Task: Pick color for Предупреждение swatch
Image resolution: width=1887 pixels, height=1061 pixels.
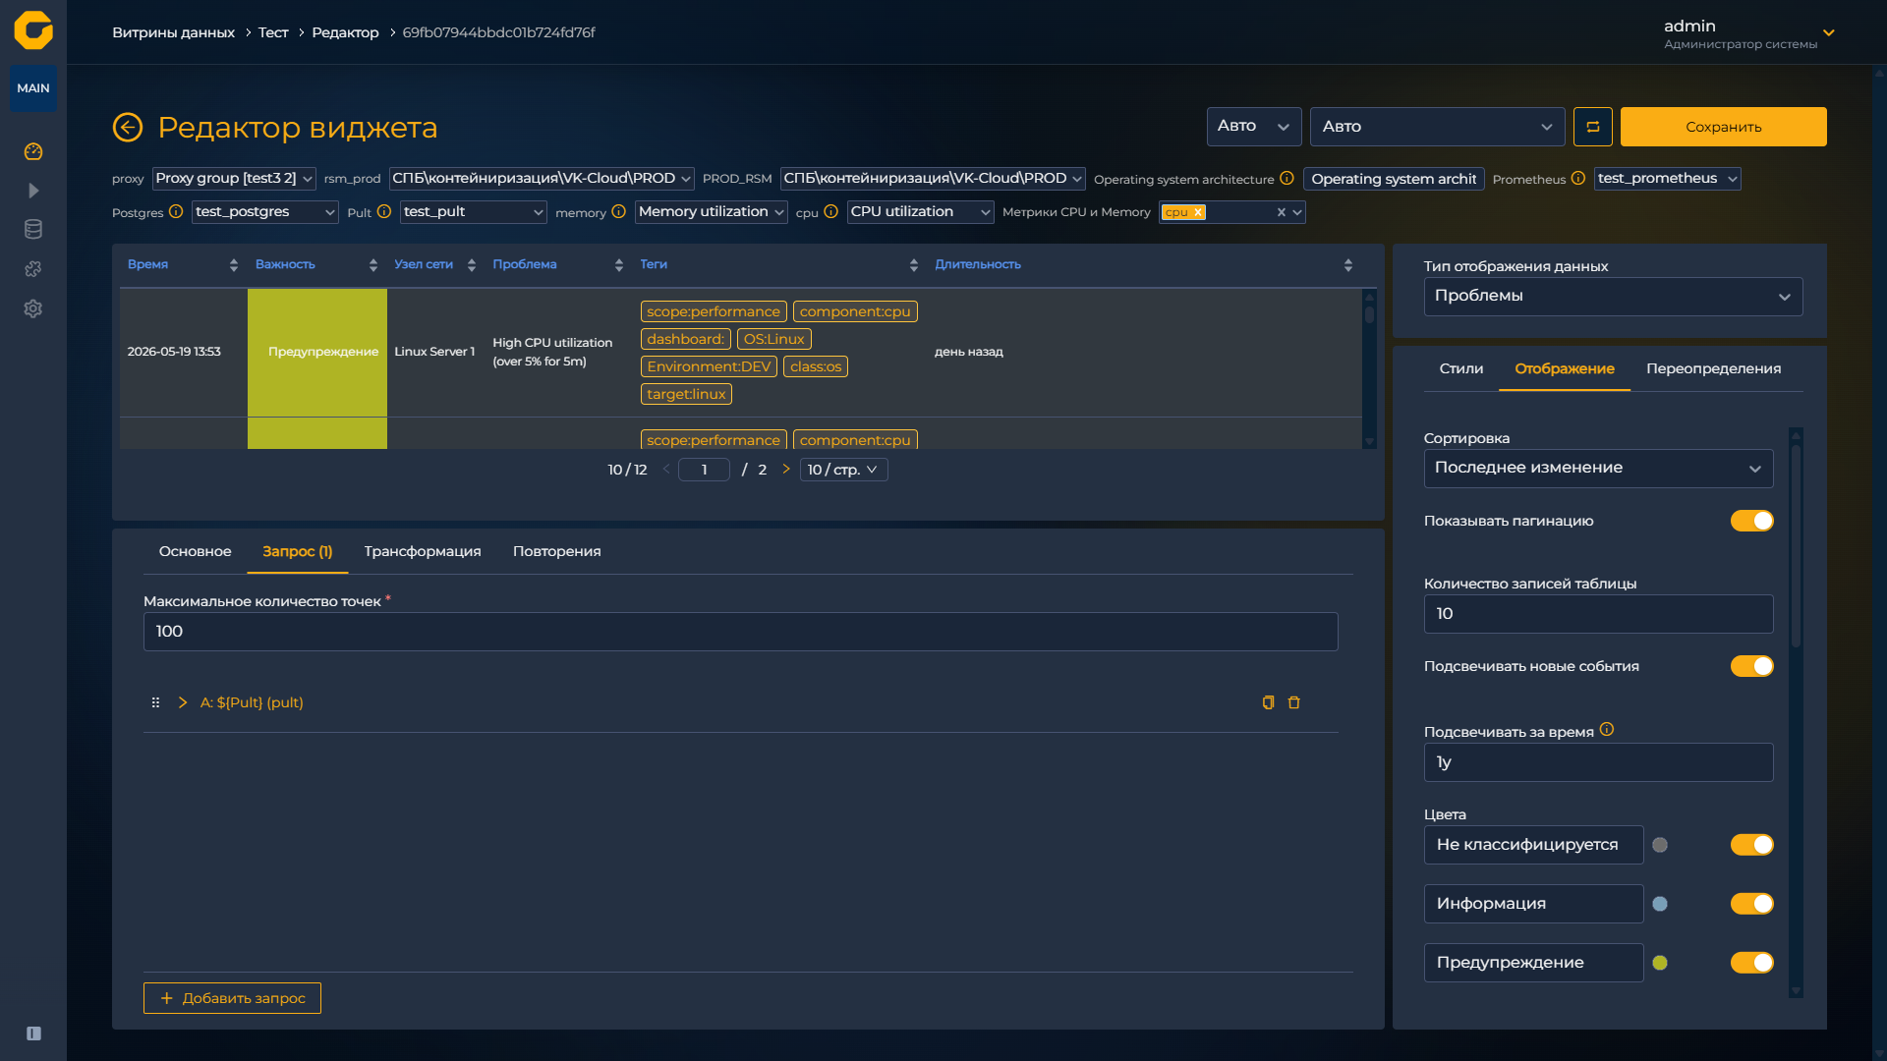Action: (x=1660, y=963)
